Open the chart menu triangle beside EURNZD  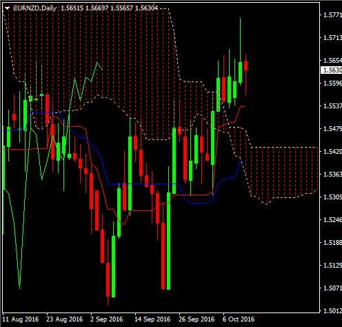(8, 8)
